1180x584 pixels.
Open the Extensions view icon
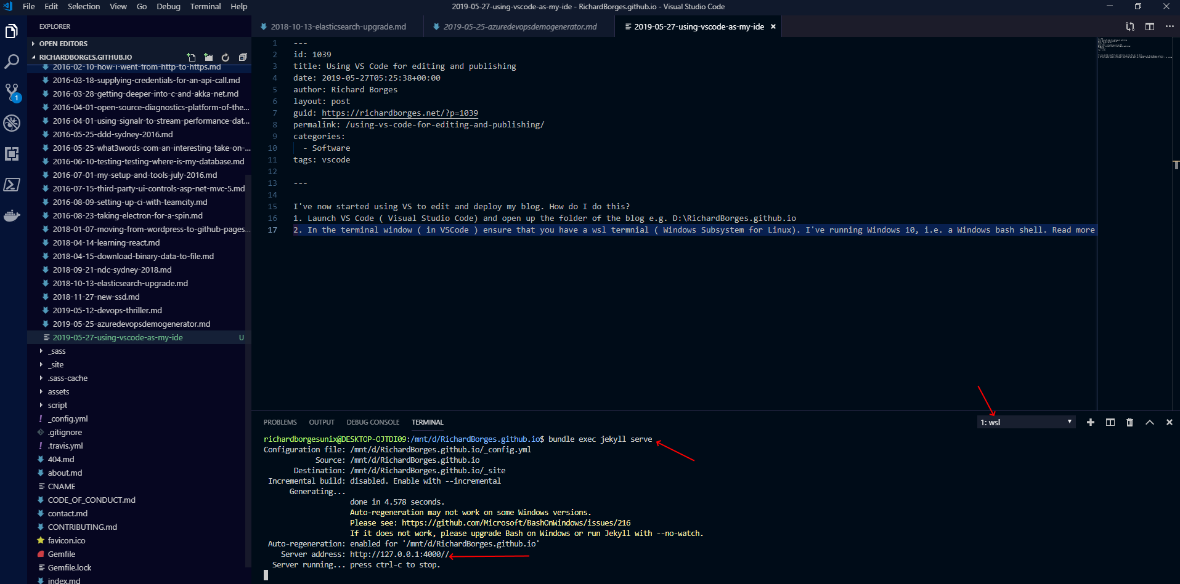coord(12,154)
